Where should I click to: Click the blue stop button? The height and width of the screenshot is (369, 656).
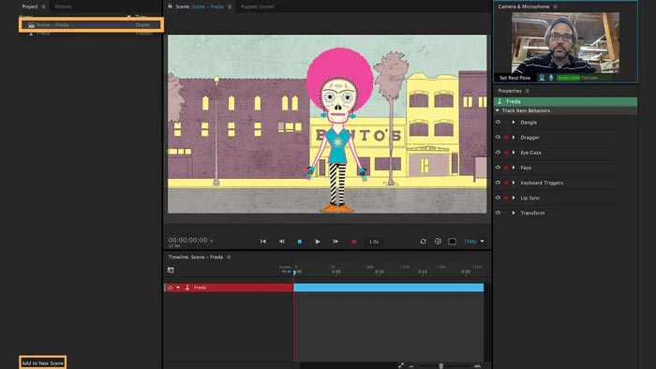(x=300, y=242)
